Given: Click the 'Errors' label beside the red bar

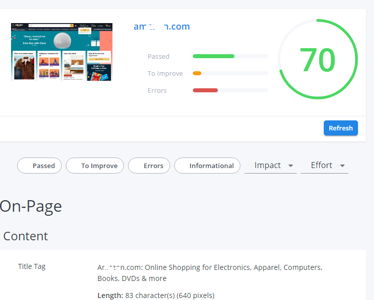Looking at the screenshot, I should (157, 90).
